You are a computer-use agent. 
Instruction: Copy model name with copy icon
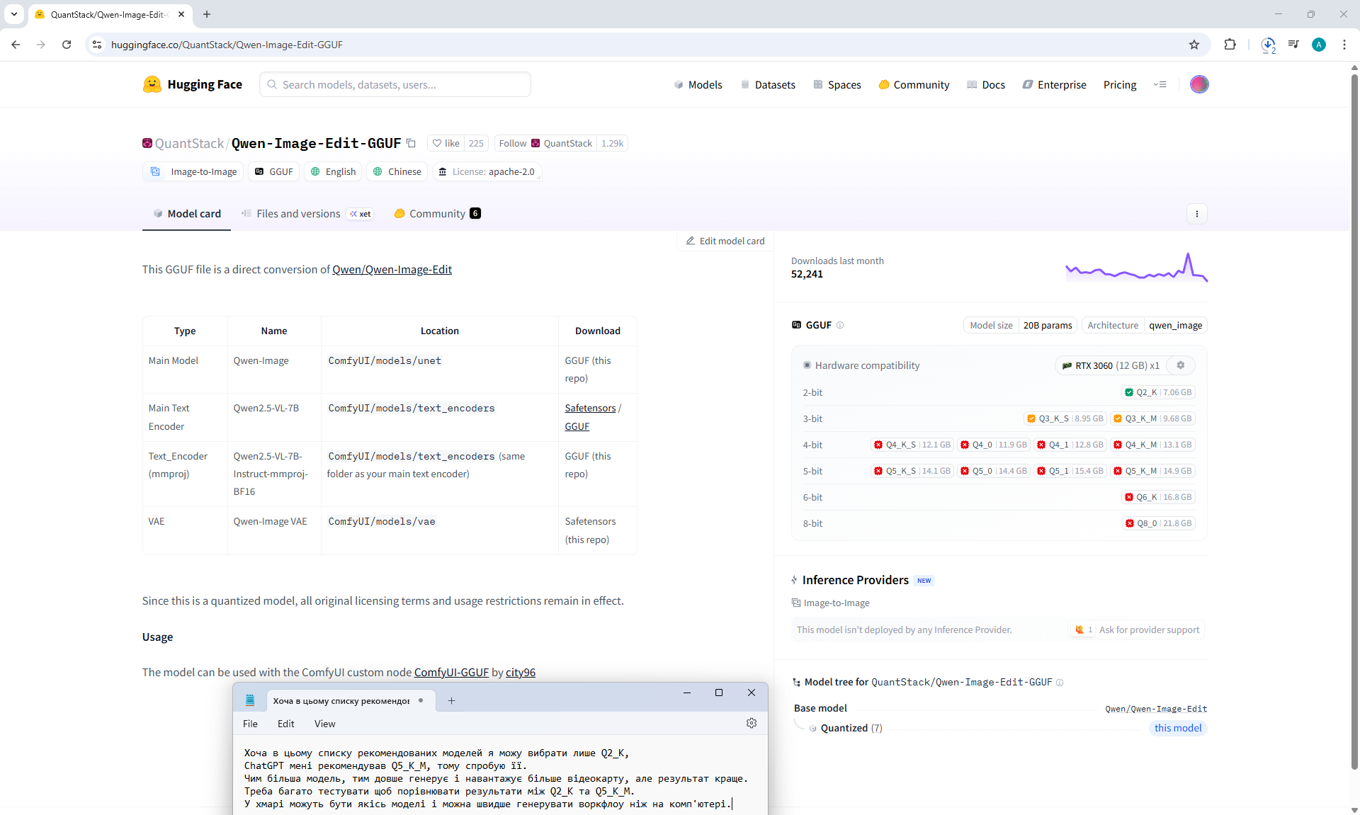(x=411, y=143)
